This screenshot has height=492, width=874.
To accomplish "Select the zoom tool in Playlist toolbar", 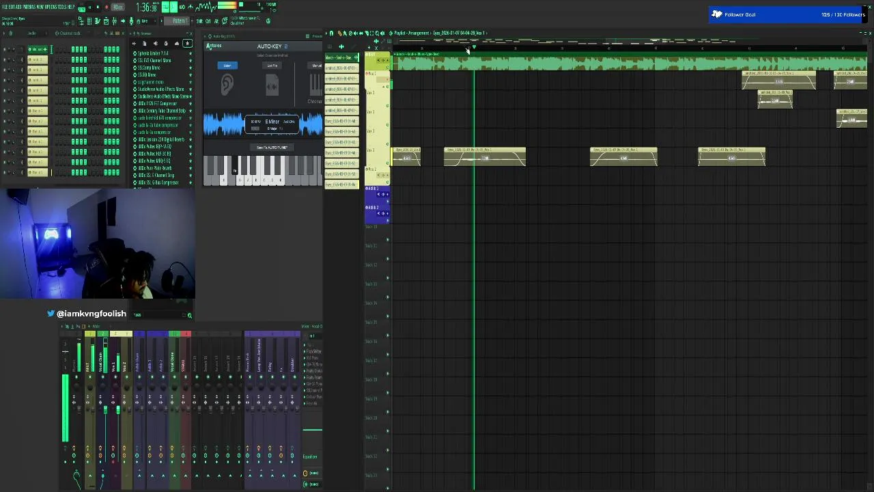I will tap(377, 33).
